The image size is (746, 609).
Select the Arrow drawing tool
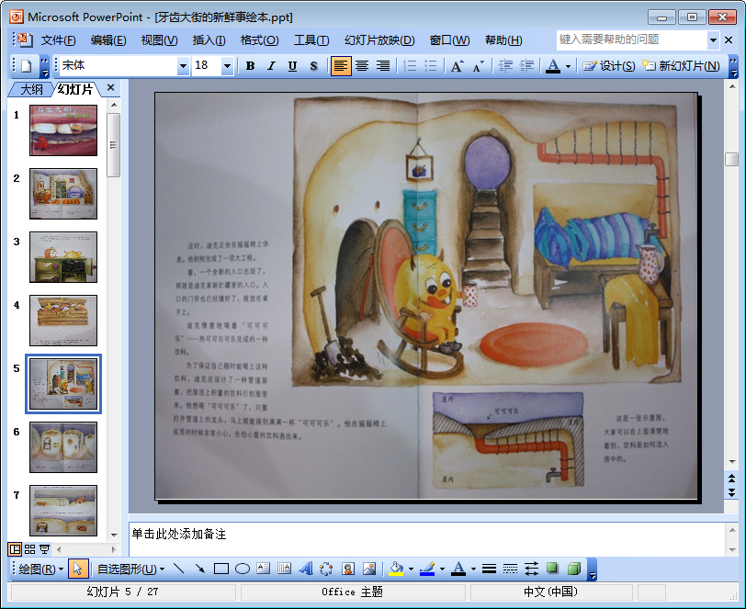tap(200, 569)
